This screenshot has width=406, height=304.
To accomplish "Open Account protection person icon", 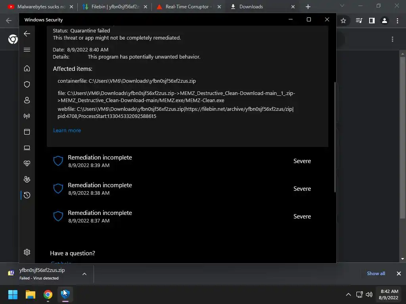I will pyautogui.click(x=27, y=100).
